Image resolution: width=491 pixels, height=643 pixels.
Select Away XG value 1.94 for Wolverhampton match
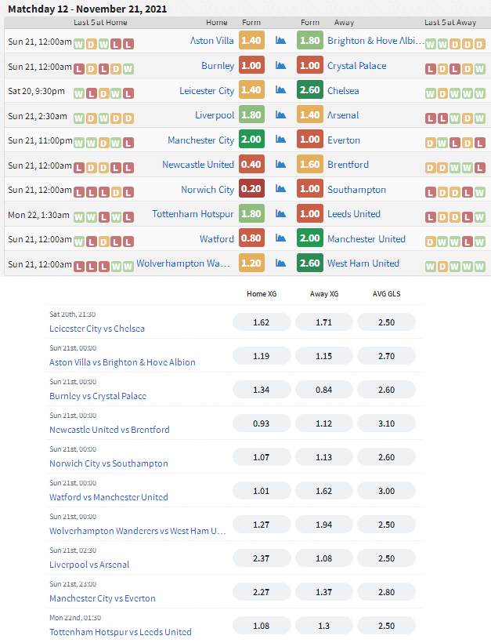pyautogui.click(x=324, y=525)
